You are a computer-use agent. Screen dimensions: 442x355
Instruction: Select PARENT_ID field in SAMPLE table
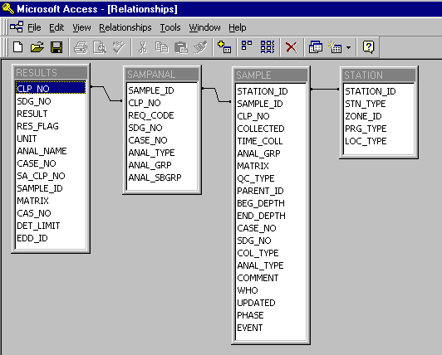(x=271, y=191)
